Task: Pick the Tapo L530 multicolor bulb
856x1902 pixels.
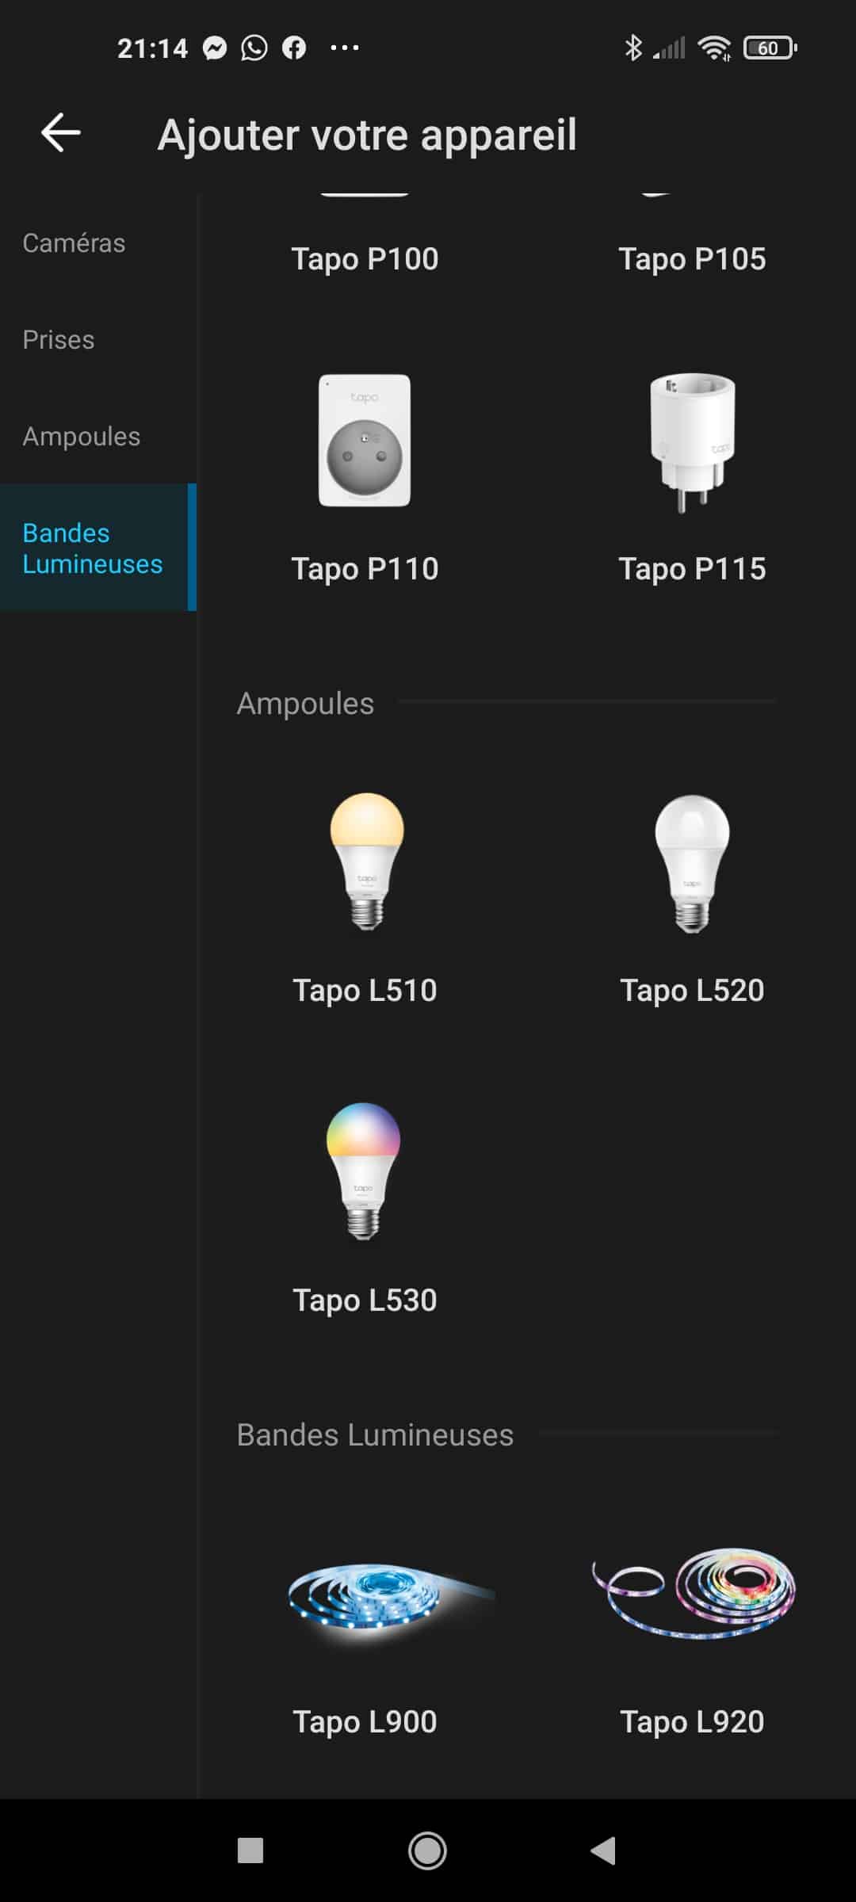Action: 364,1171
